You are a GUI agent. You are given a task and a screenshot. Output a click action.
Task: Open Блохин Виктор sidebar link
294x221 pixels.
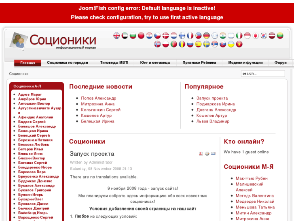(32, 158)
